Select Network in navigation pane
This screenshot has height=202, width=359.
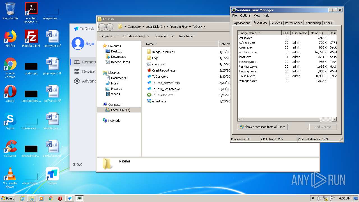111,121
